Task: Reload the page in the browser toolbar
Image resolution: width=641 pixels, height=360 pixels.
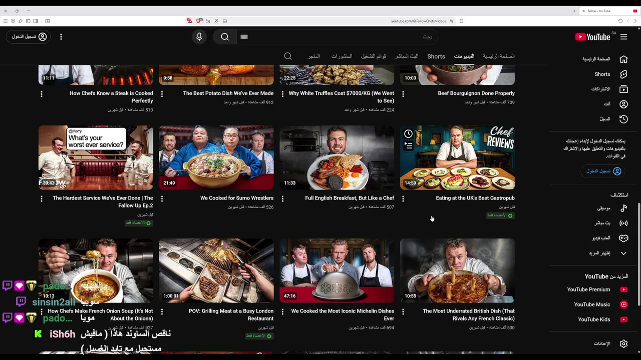Action: click(x=620, y=21)
